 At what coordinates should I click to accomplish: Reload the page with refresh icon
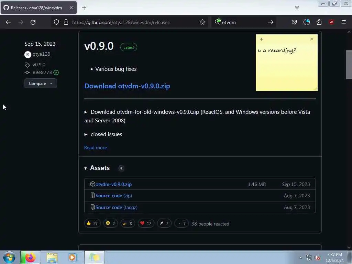[x=33, y=22]
